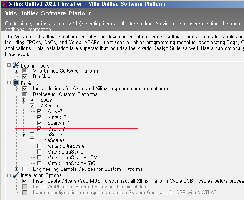Uncheck Install Cable Drivers checkbox
Image resolution: width=244 pixels, height=200 pixels.
point(25,181)
